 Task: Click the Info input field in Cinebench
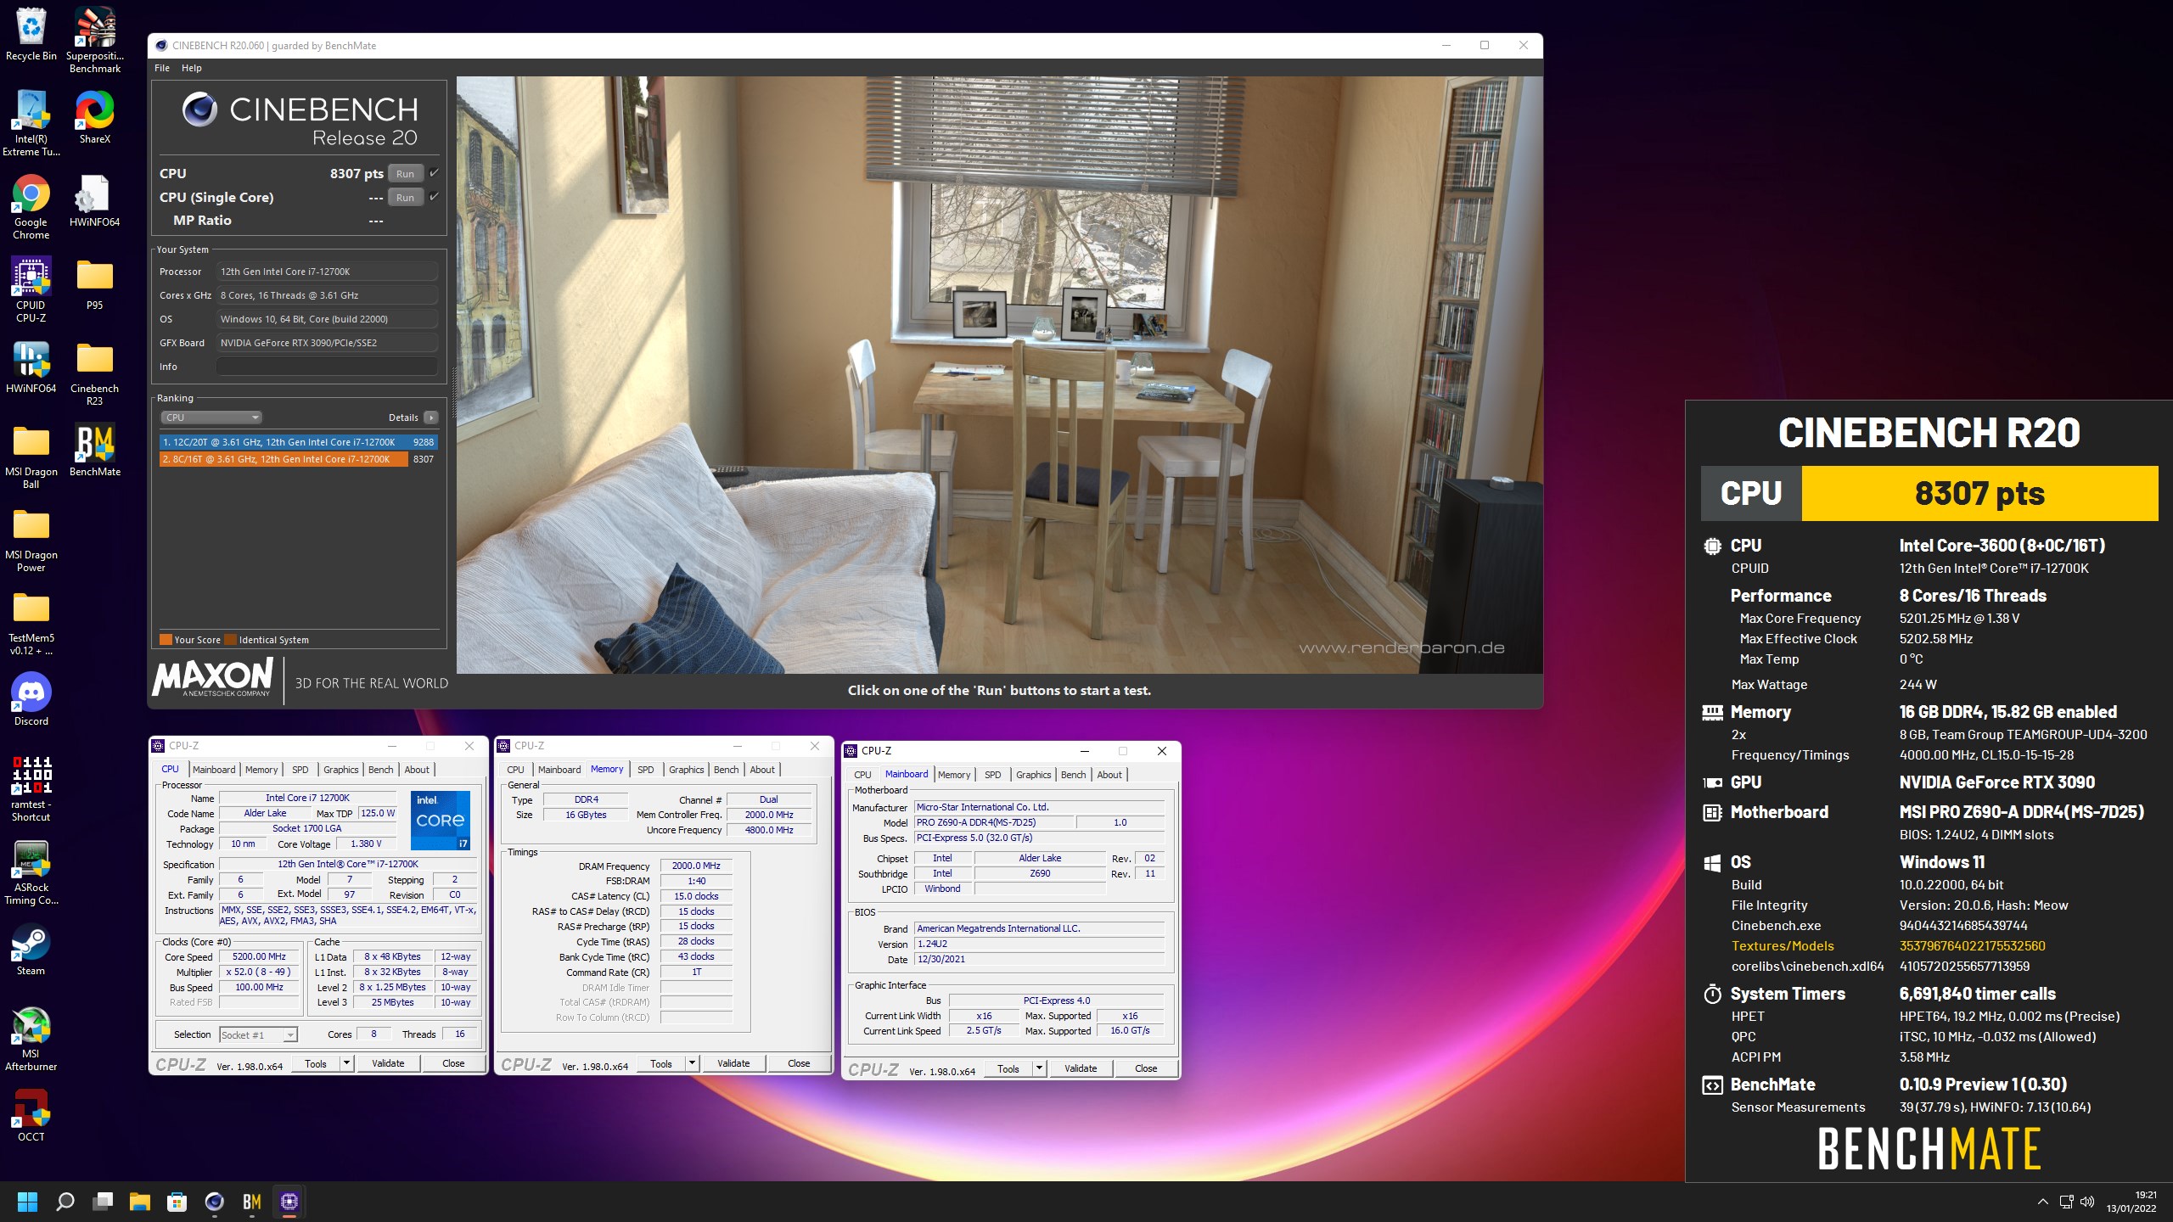click(327, 367)
